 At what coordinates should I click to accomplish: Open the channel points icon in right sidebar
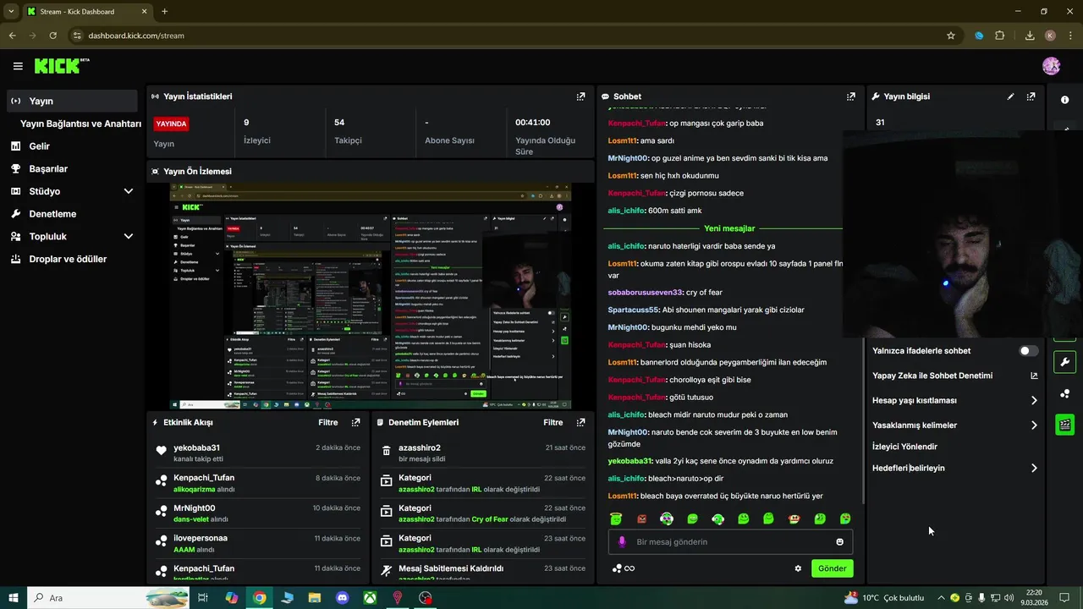point(1064,393)
